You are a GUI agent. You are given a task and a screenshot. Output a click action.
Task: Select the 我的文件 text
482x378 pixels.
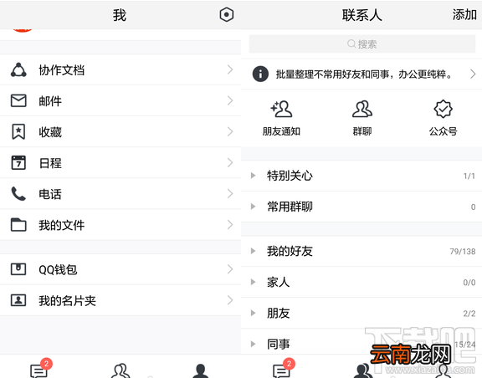(x=61, y=225)
